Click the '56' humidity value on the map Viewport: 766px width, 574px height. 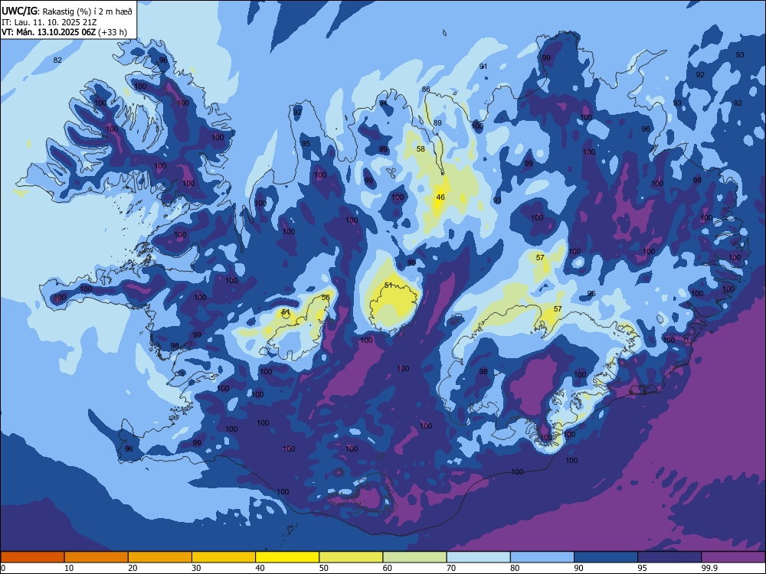pos(326,297)
